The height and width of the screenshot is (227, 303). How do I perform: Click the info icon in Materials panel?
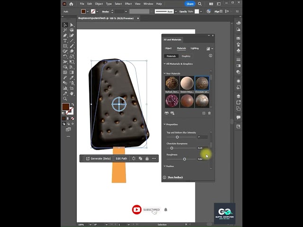pyautogui.click(x=210, y=56)
